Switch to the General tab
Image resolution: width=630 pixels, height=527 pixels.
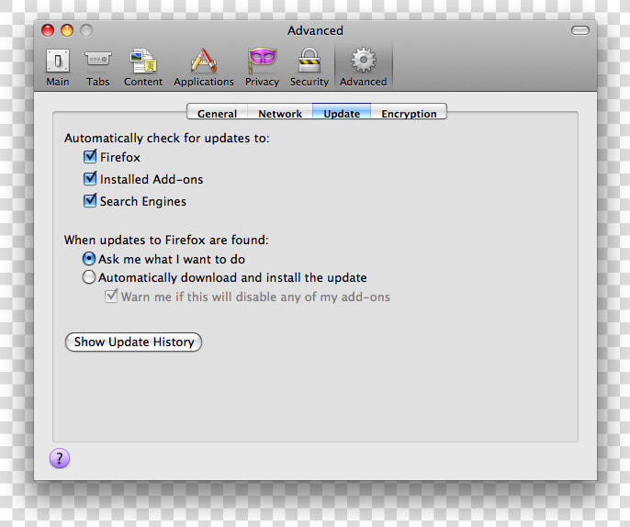tap(217, 113)
